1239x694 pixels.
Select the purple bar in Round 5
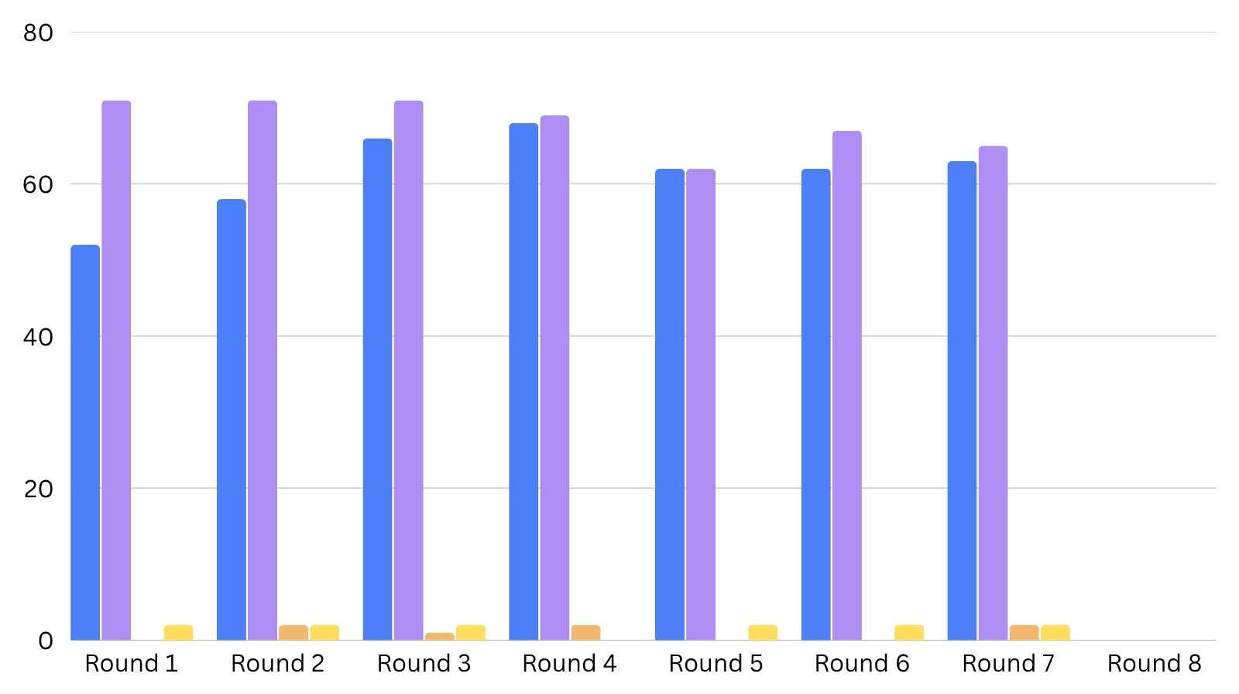pyautogui.click(x=701, y=404)
